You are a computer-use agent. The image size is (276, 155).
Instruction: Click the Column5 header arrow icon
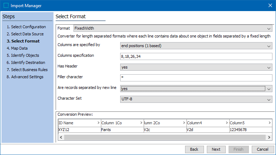270,123
